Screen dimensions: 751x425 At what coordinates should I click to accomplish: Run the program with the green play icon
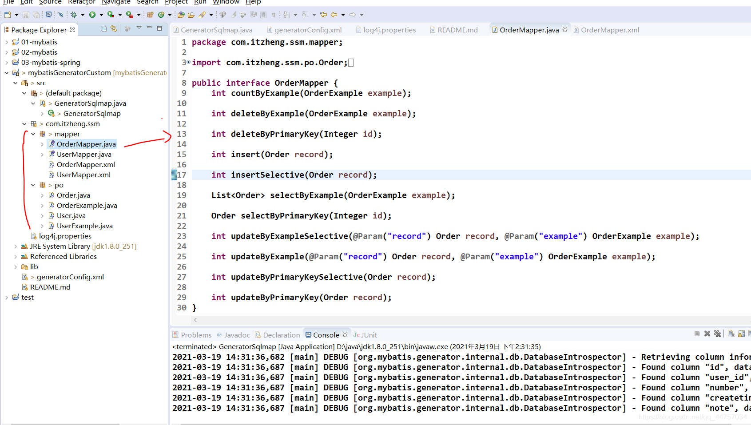pos(92,15)
